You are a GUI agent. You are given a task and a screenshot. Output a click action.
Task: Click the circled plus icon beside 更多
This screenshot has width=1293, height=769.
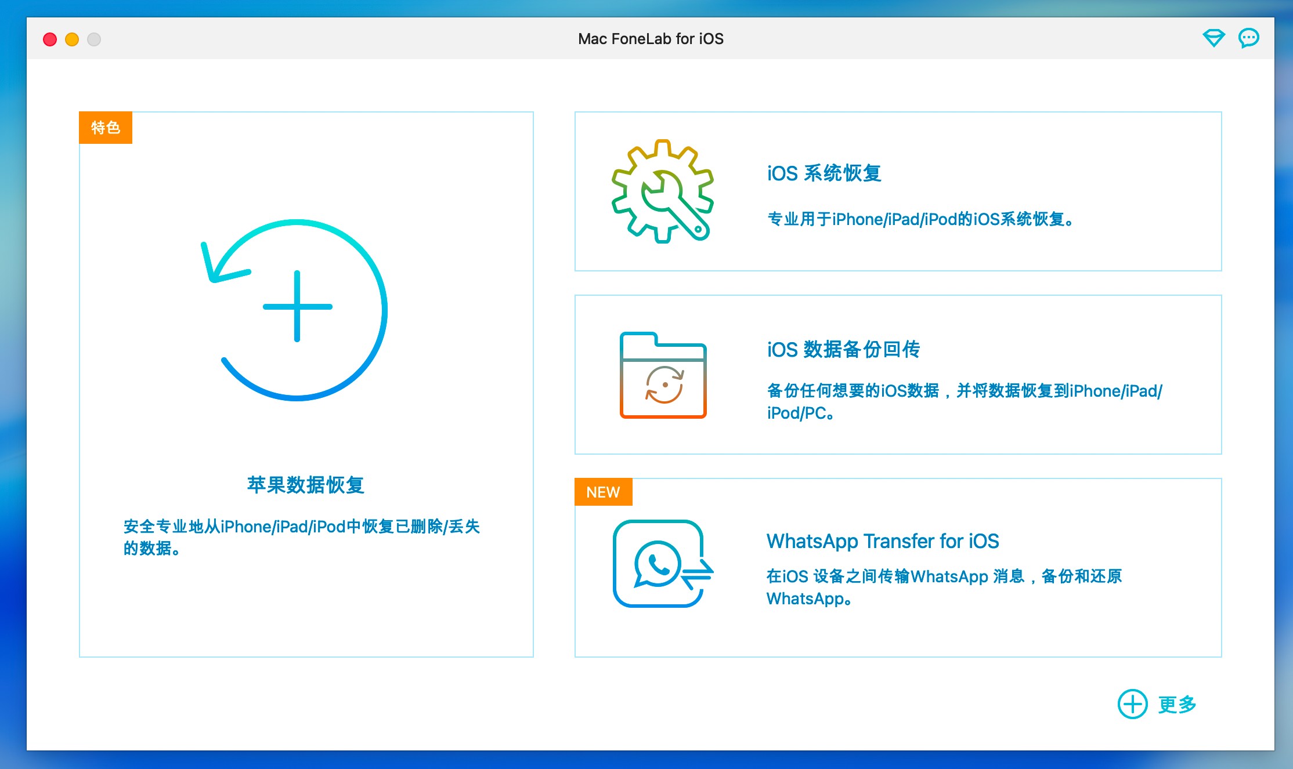click(1132, 704)
